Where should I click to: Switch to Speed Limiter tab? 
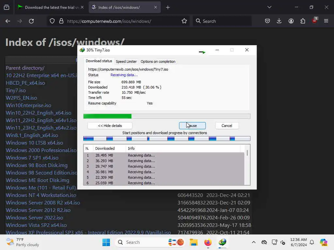(x=126, y=62)
